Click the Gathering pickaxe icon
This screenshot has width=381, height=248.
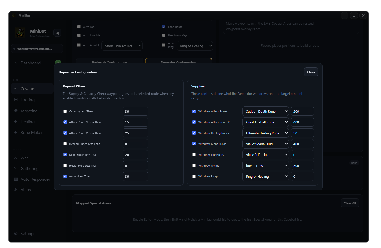[x=16, y=168]
